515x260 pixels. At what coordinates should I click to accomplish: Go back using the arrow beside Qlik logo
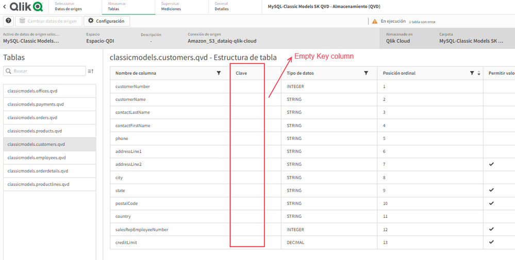tap(5, 7)
